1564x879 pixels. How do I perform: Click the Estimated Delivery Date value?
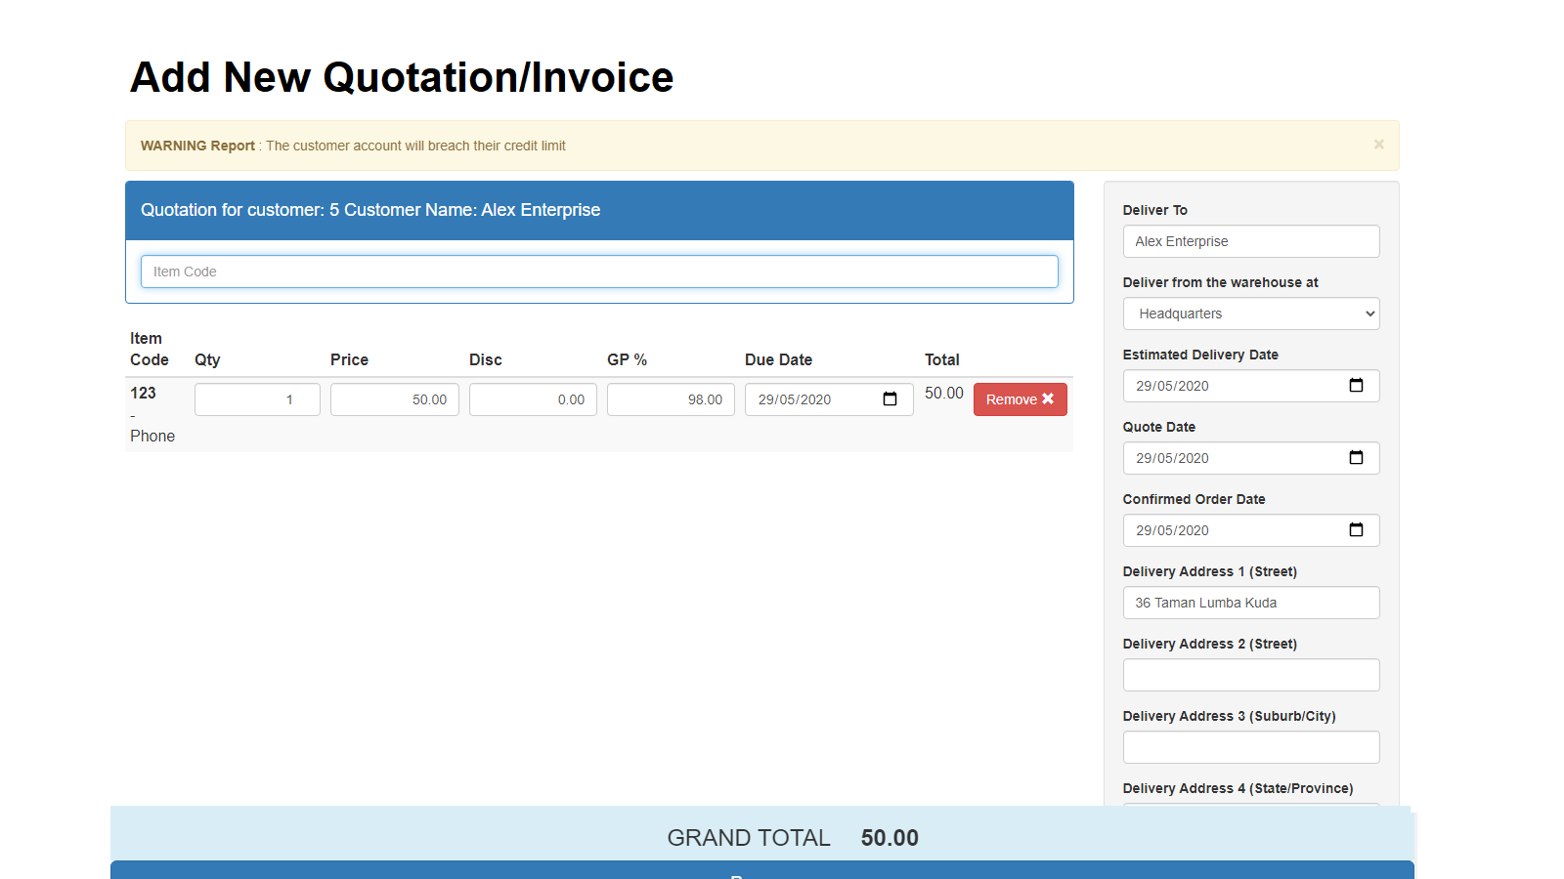pos(1173,386)
